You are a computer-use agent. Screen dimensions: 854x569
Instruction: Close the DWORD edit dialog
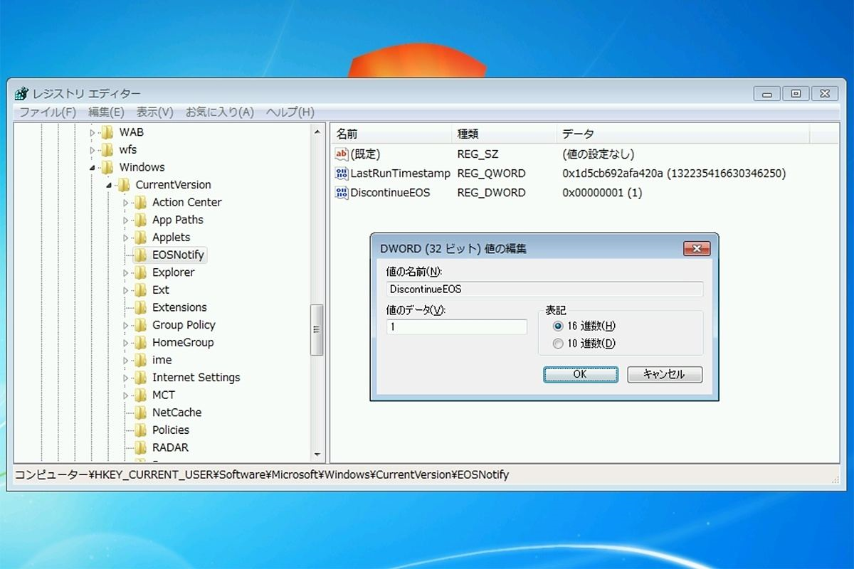click(697, 248)
